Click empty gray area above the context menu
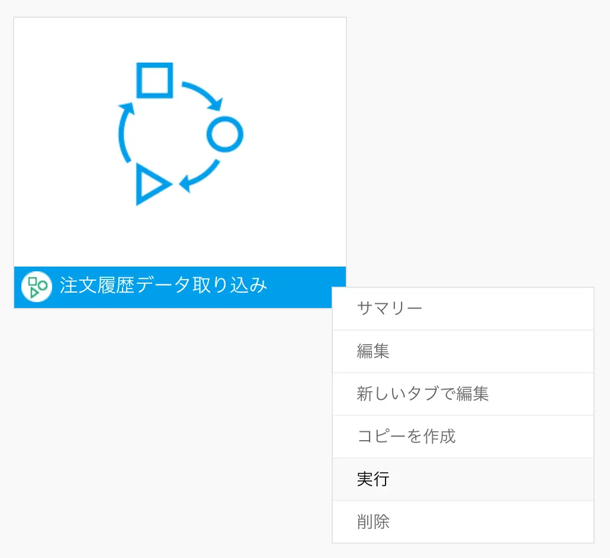 [x=474, y=148]
